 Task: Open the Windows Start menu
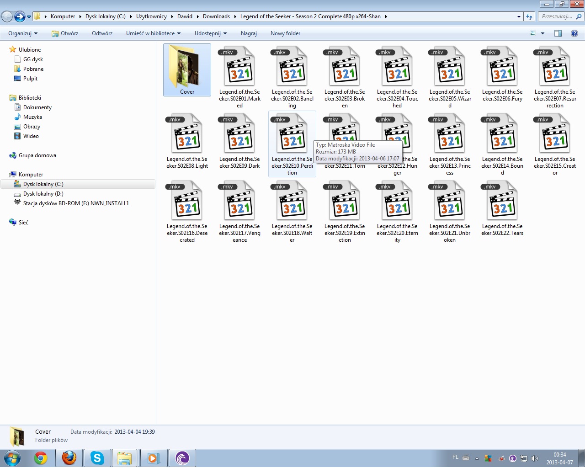pos(12,457)
